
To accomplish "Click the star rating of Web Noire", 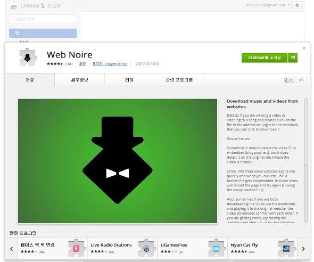I will click(x=55, y=64).
